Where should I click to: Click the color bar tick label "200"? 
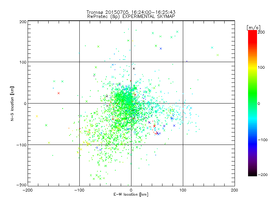click(x=261, y=32)
